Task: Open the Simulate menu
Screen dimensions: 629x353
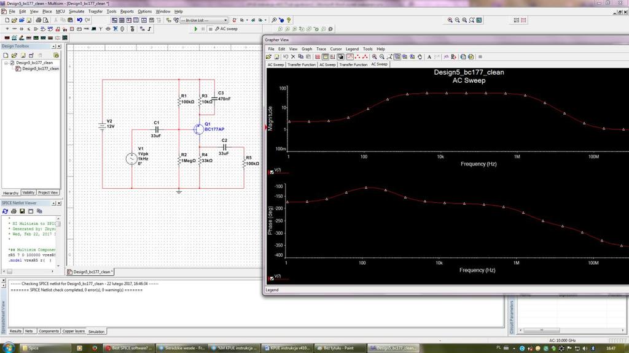Action: [x=76, y=11]
